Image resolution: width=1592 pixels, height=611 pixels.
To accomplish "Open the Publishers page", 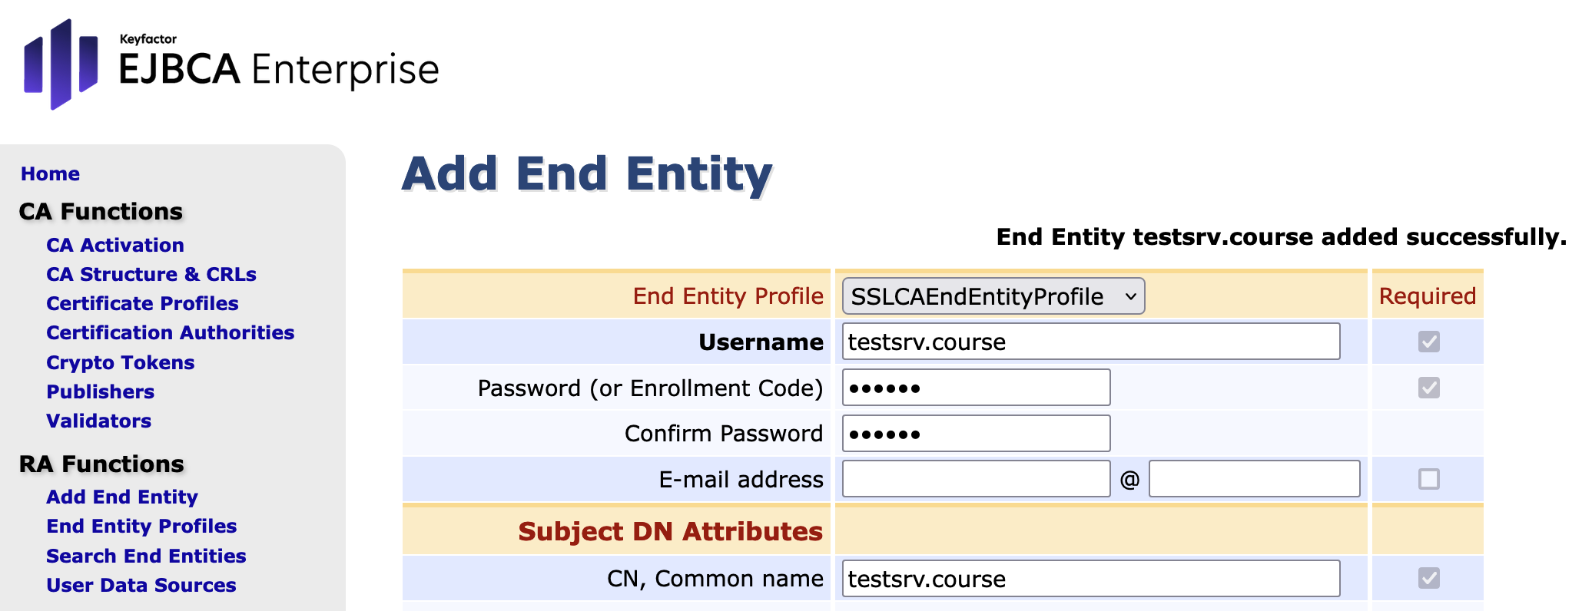I will 100,392.
